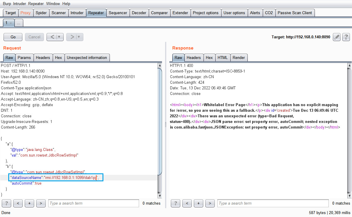Click the Content-Length: 266 header line
This screenshot has width=352, height=217.
pos(18,127)
